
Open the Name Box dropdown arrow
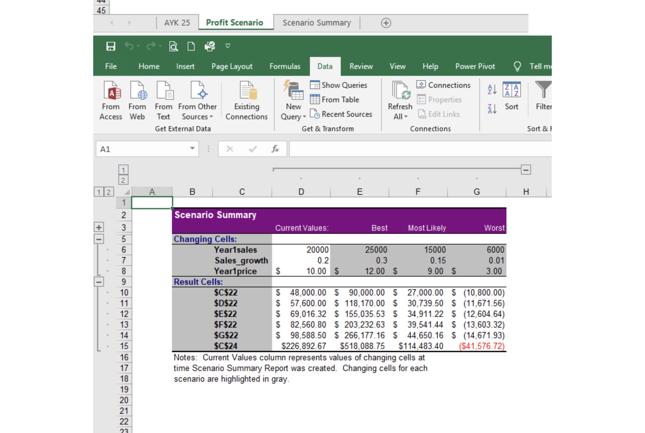click(x=192, y=149)
